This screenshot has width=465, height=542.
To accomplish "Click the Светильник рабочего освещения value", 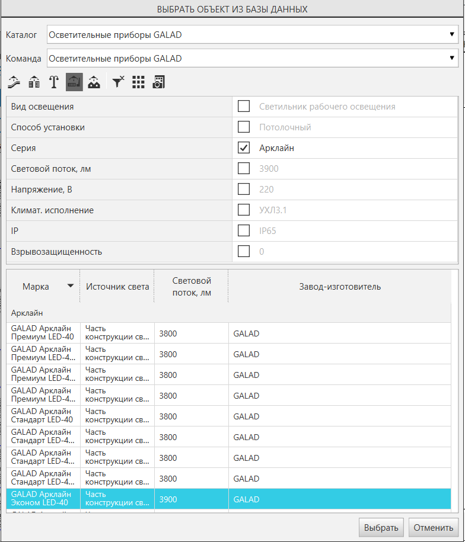I will coord(327,107).
